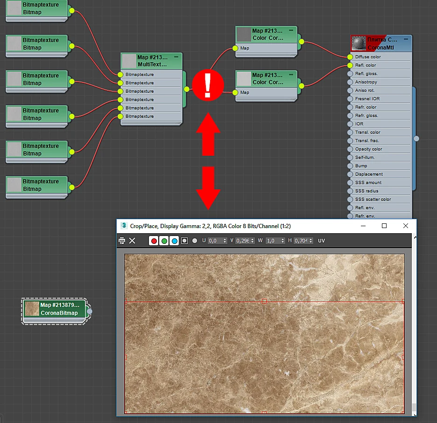
Task: Click the CoronaBitmap node output socket
Action: pos(89,312)
